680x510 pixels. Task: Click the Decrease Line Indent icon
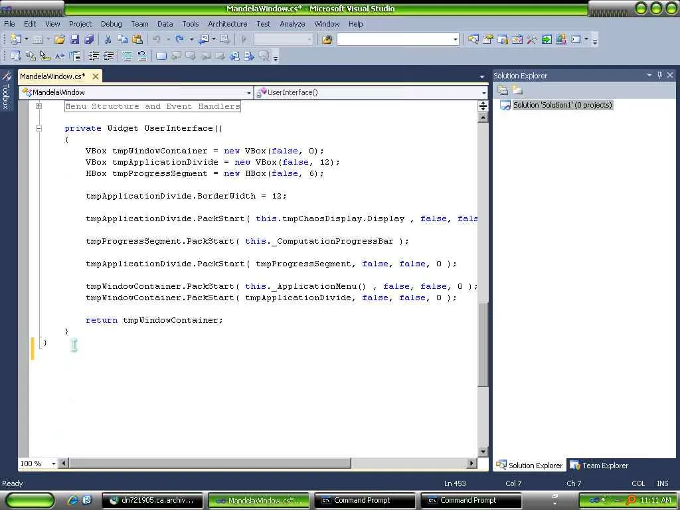click(x=94, y=56)
